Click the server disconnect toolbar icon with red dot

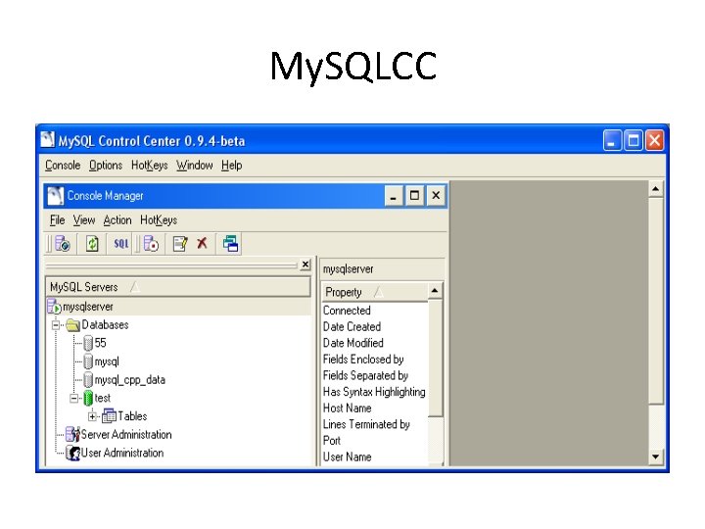pos(151,244)
